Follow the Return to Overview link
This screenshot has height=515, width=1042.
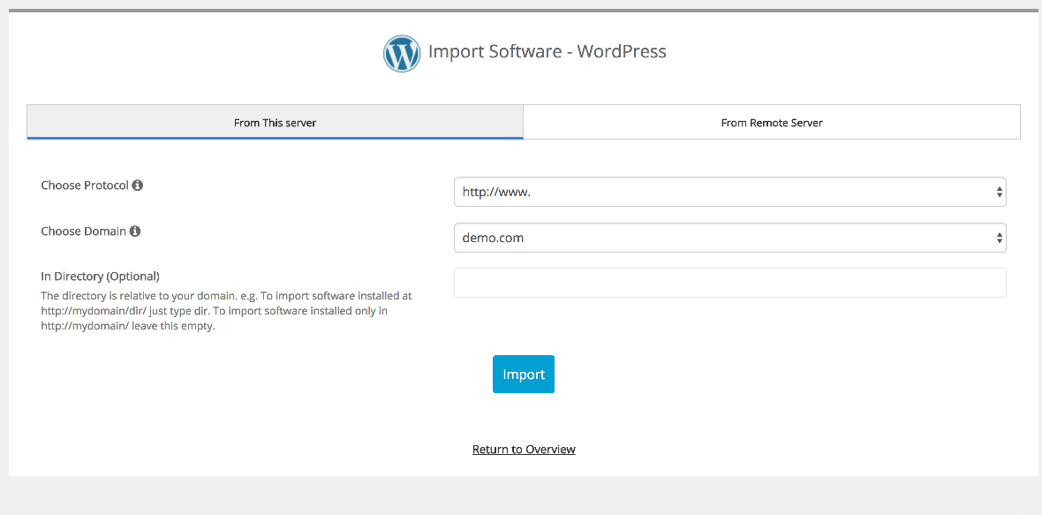(524, 450)
